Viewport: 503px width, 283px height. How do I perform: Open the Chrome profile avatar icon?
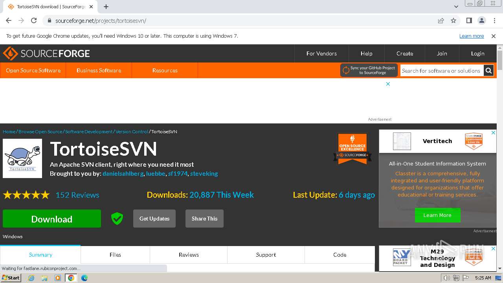[481, 20]
